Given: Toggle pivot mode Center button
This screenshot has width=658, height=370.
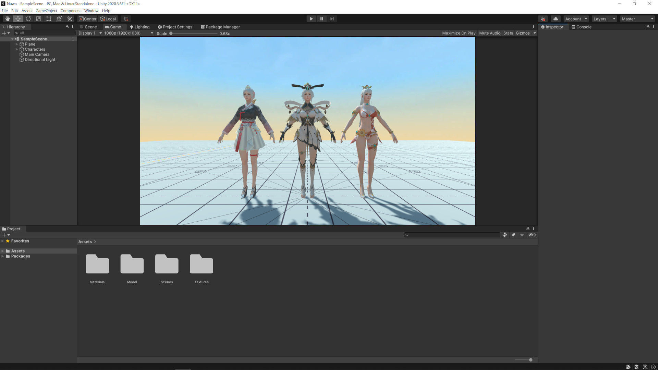Looking at the screenshot, I should pyautogui.click(x=88, y=19).
